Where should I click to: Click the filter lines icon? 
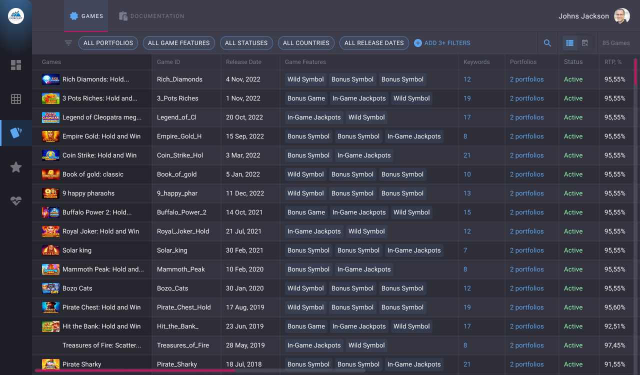point(68,43)
